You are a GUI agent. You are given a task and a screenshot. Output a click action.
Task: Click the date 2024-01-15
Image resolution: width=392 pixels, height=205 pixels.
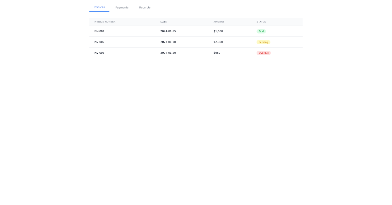[x=168, y=31]
